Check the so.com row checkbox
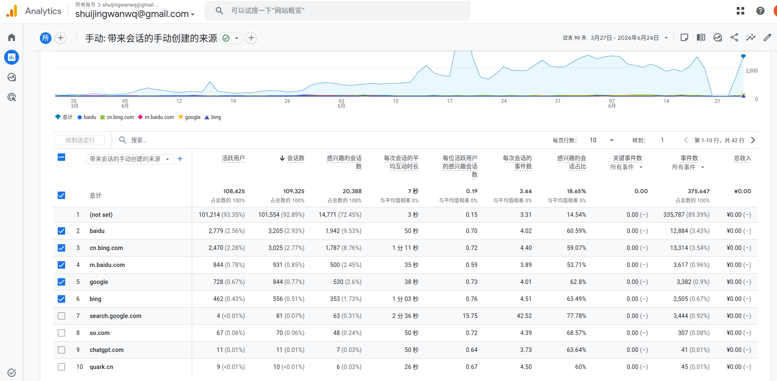Viewport: 777px width, 381px height. pyautogui.click(x=61, y=333)
